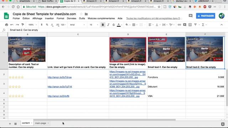The width and height of the screenshot is (228, 128).
Task: Open Arial font family dropdown
Action: point(77,25)
